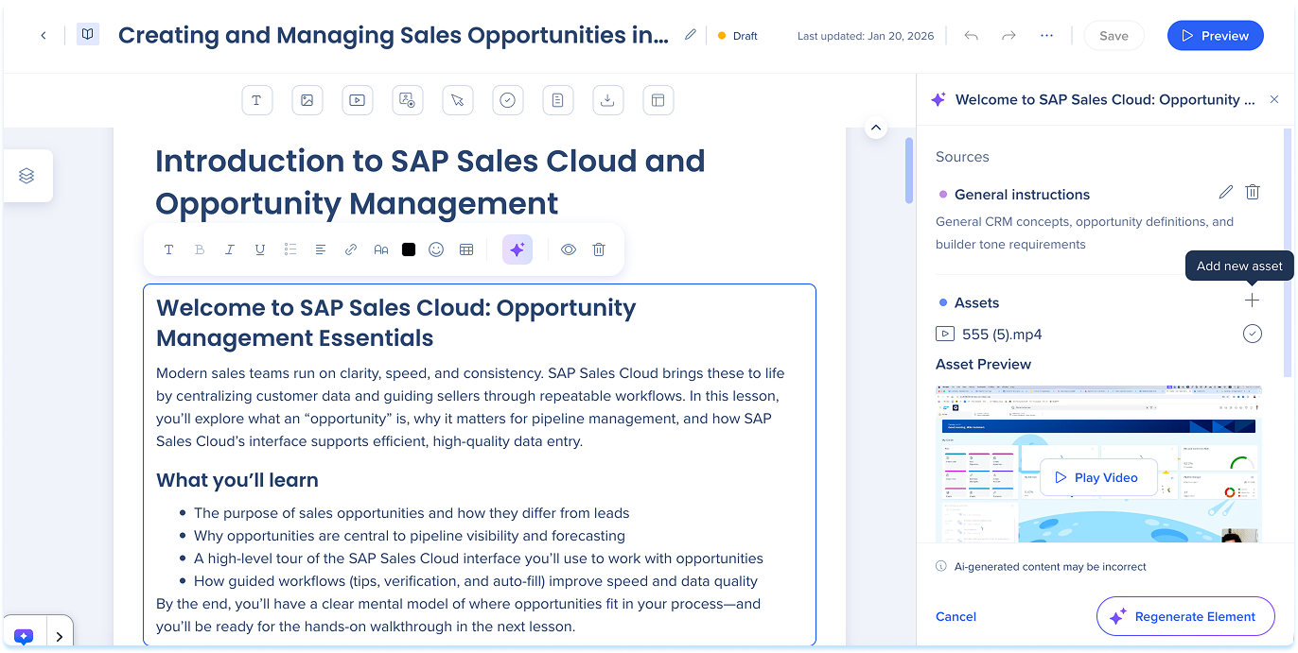Add a new asset with the plus button
This screenshot has width=1298, height=653.
(1252, 301)
